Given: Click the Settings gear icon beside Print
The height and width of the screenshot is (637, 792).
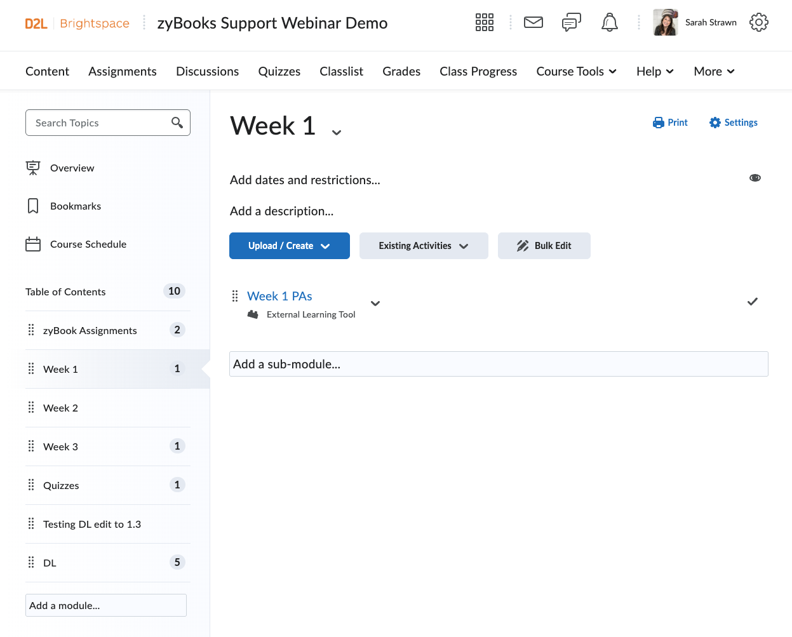Looking at the screenshot, I should pyautogui.click(x=715, y=123).
